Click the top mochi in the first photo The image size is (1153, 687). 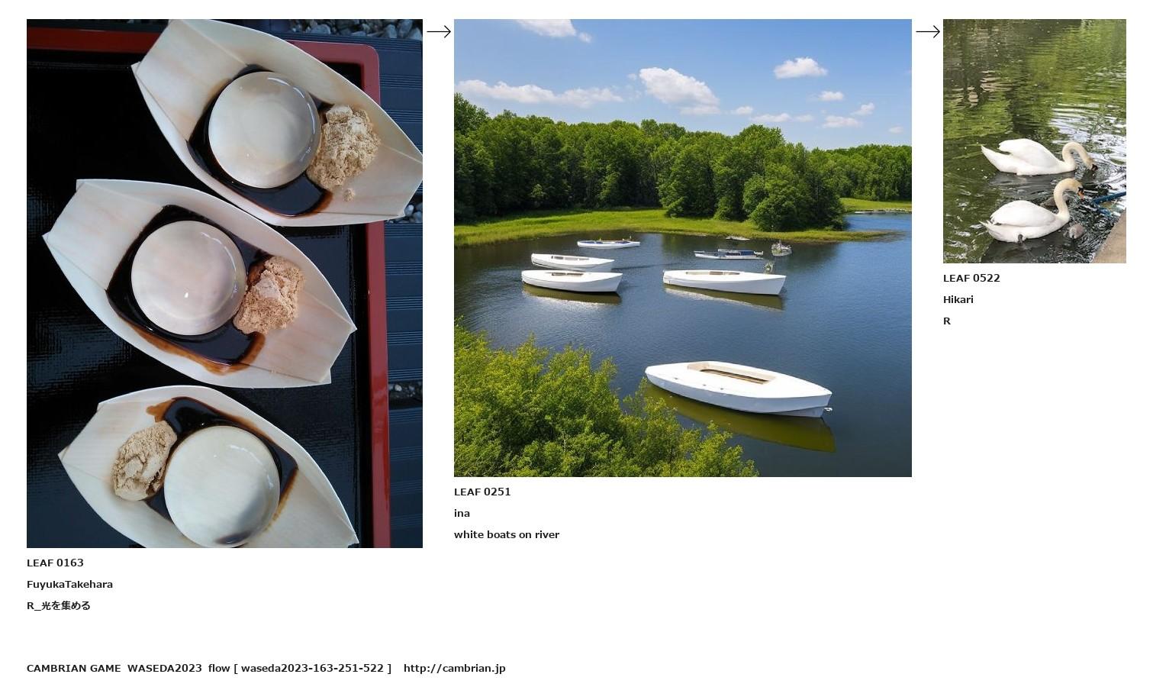click(264, 129)
